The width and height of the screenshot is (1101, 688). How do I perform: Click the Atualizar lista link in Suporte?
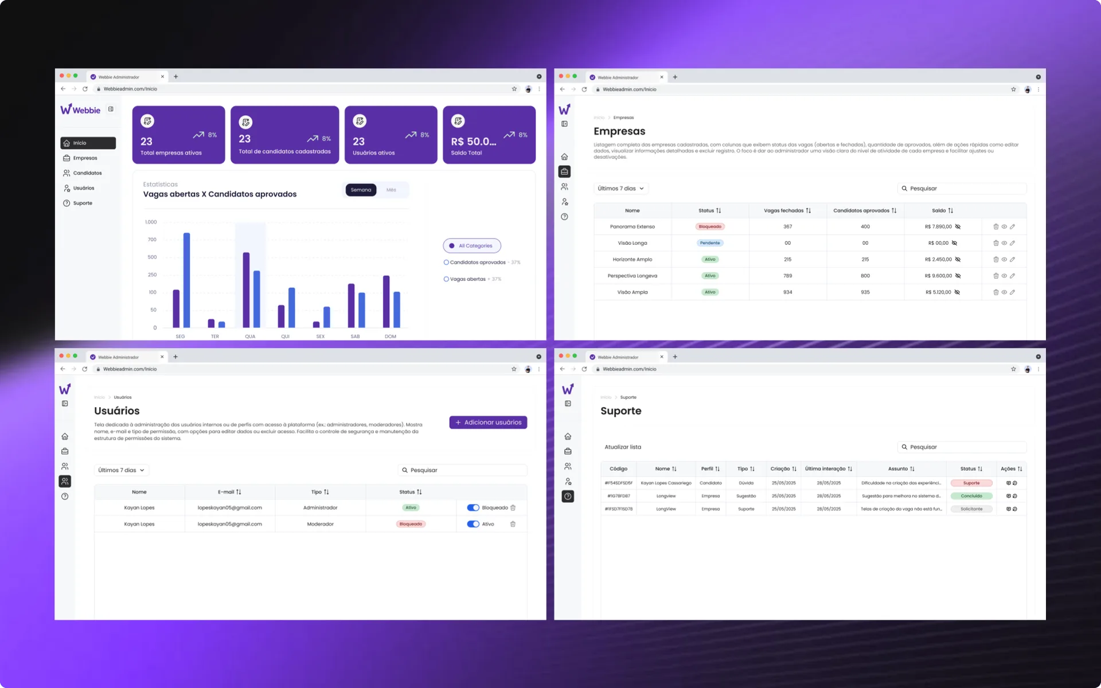[x=623, y=447]
